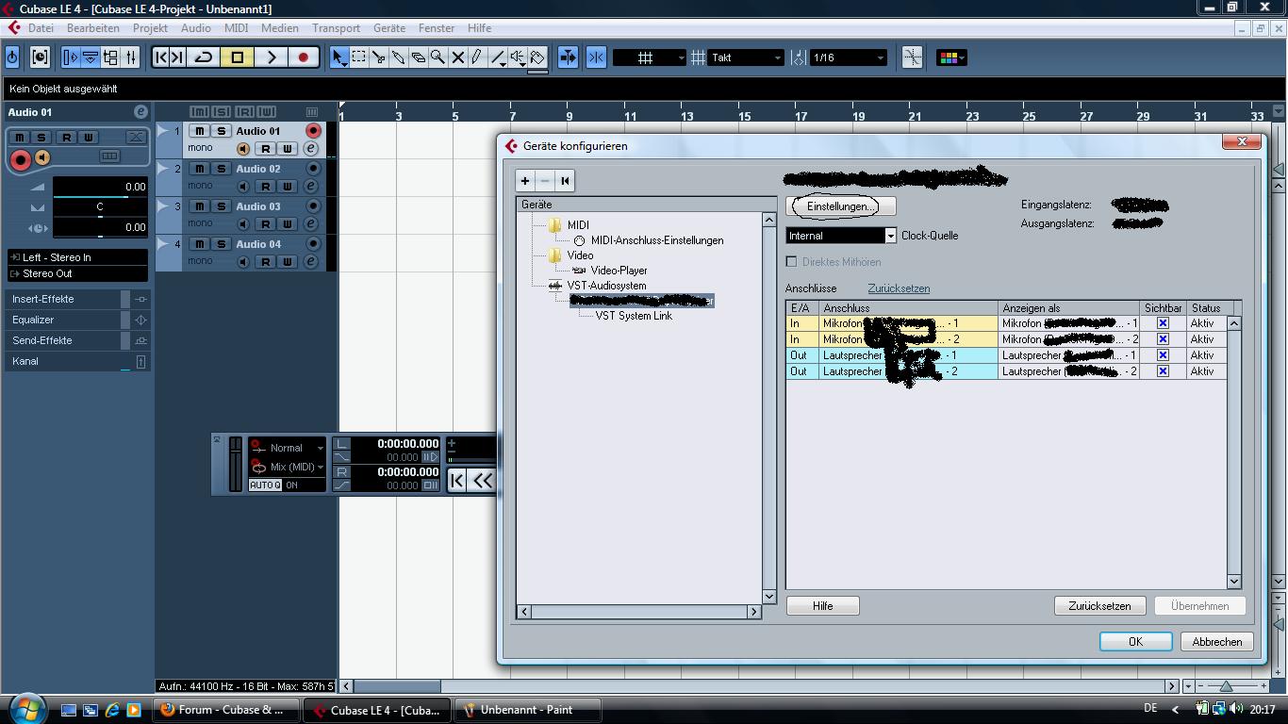Select the Object Selection arrow tool
Screen dimensions: 1288x724
pyautogui.click(x=339, y=58)
